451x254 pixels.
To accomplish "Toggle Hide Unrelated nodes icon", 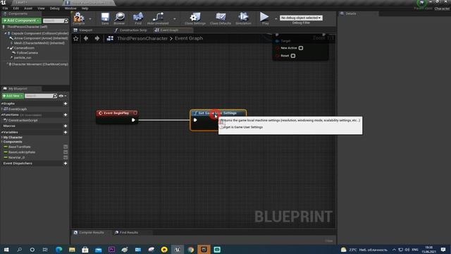I will [158, 17].
